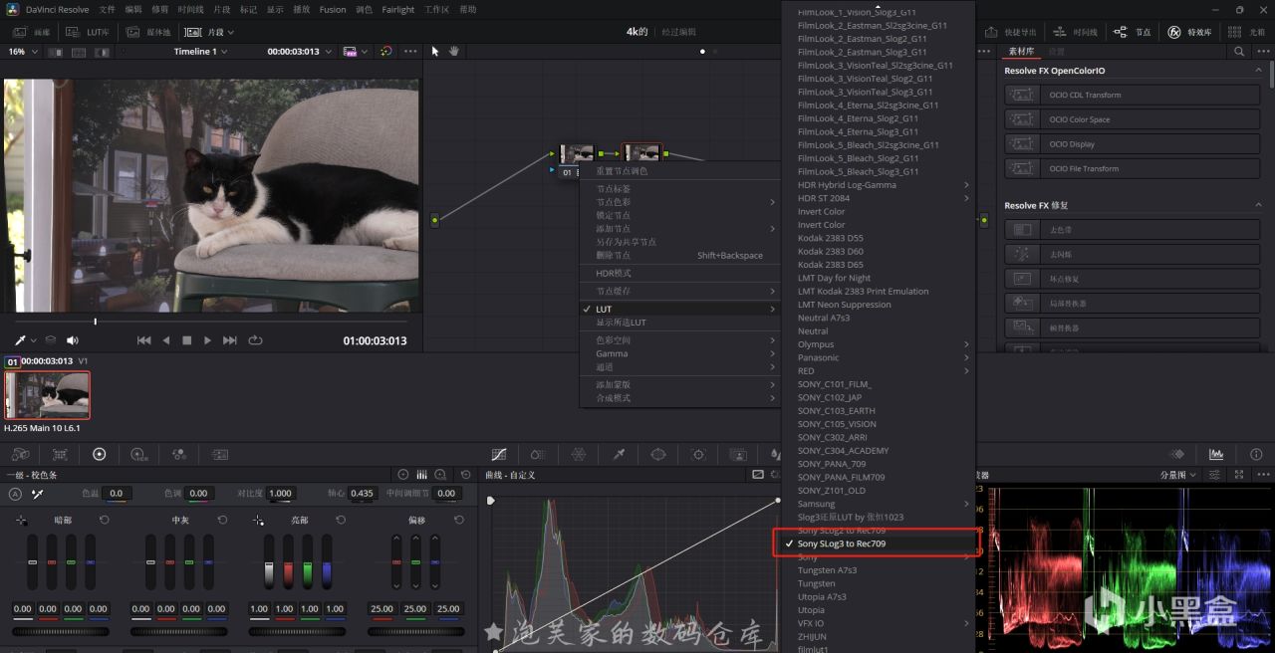The width and height of the screenshot is (1275, 653).
Task: Open the 特效库 effects library button
Action: pyautogui.click(x=1190, y=32)
